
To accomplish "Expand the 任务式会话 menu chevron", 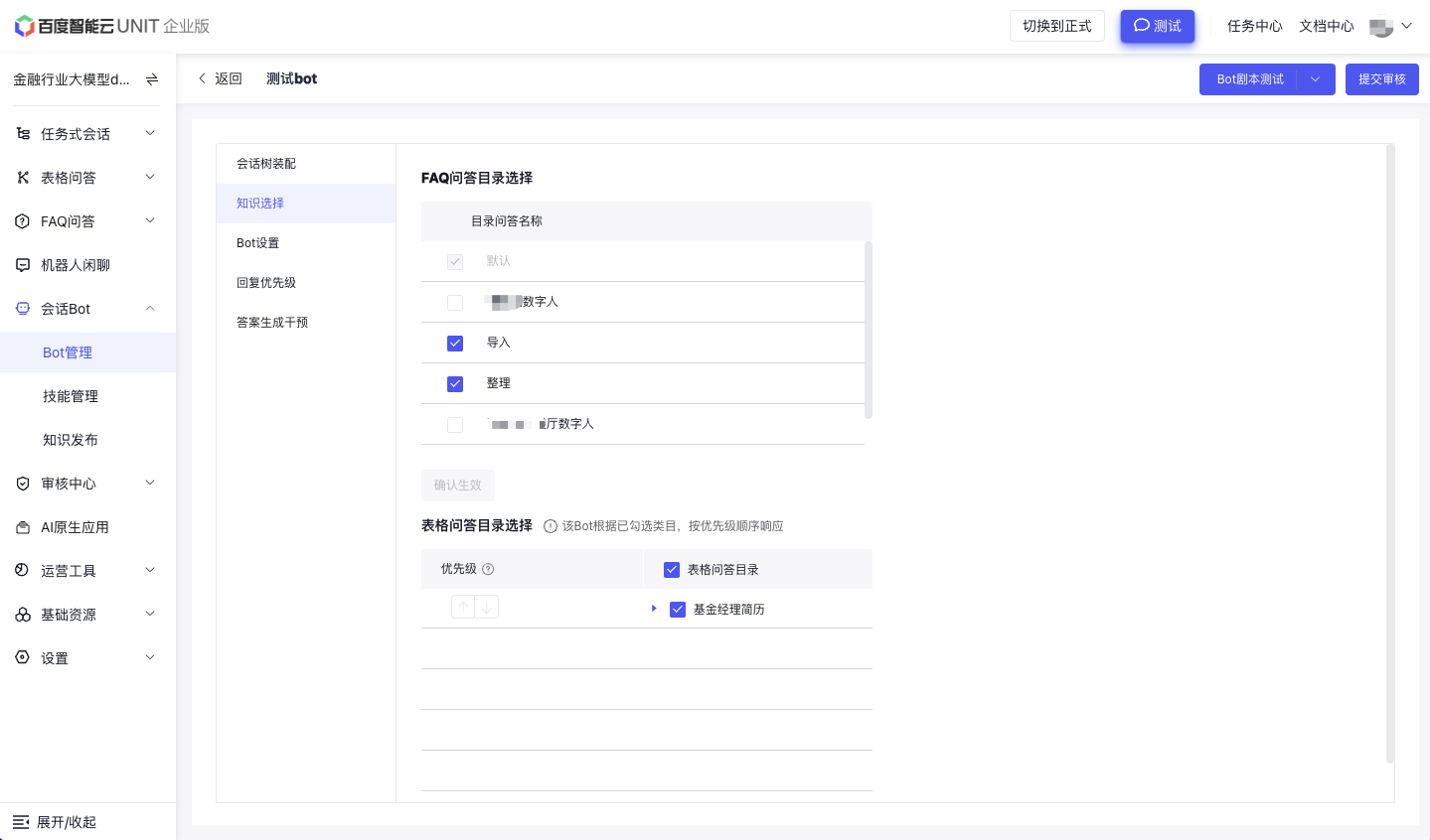I will [150, 133].
